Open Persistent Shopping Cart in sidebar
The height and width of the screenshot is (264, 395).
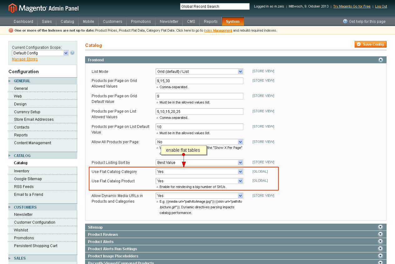click(x=43, y=246)
